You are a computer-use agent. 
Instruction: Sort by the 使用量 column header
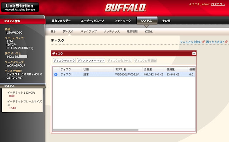(x=176, y=69)
